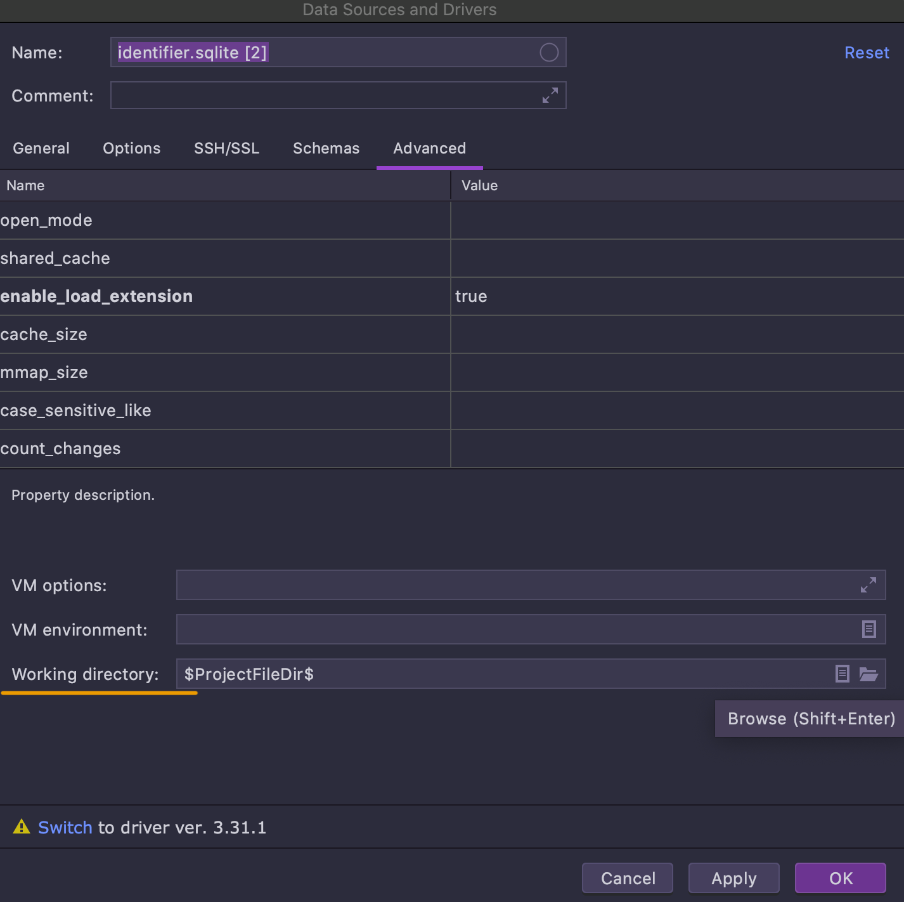The width and height of the screenshot is (904, 902).
Task: Click the data source Name input field
Action: pyautogui.click(x=339, y=52)
